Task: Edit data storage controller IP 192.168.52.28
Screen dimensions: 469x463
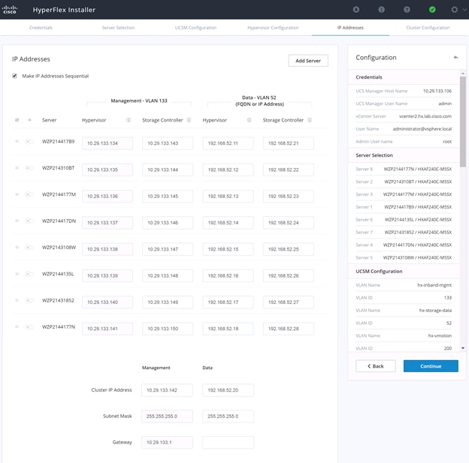Action: [289, 329]
